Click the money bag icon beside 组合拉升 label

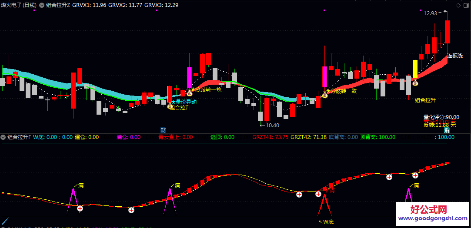[x=170, y=106]
